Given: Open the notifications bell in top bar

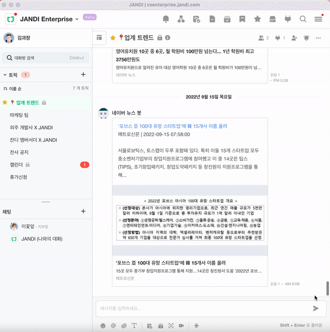Looking at the screenshot, I should point(166,19).
